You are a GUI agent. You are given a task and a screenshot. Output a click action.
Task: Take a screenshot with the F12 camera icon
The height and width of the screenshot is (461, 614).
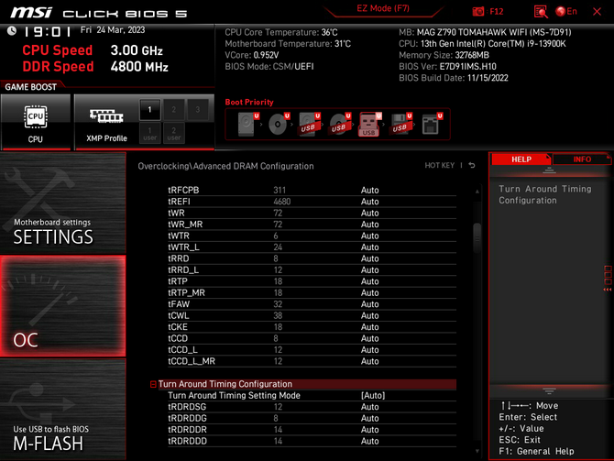tap(478, 11)
